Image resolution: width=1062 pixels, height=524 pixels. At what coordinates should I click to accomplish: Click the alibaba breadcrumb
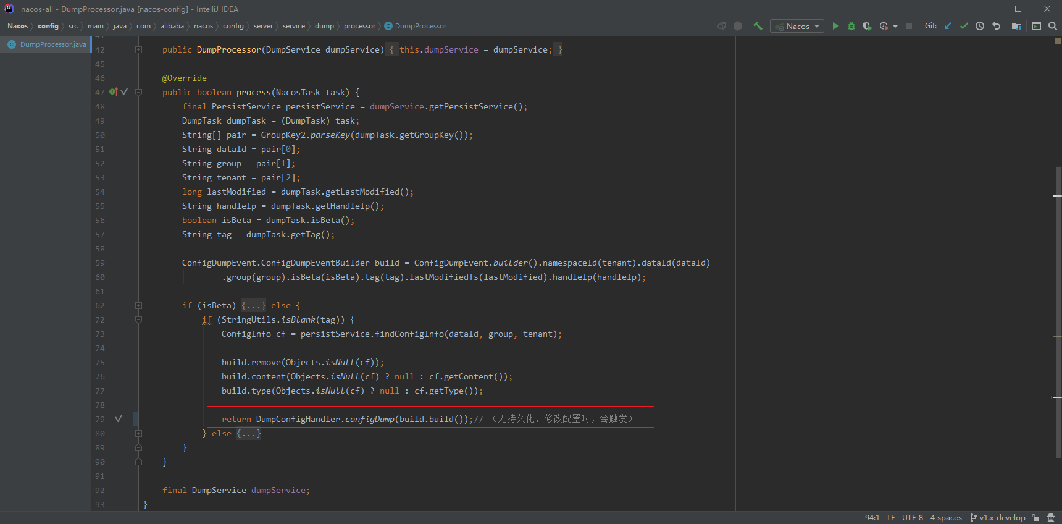[172, 26]
